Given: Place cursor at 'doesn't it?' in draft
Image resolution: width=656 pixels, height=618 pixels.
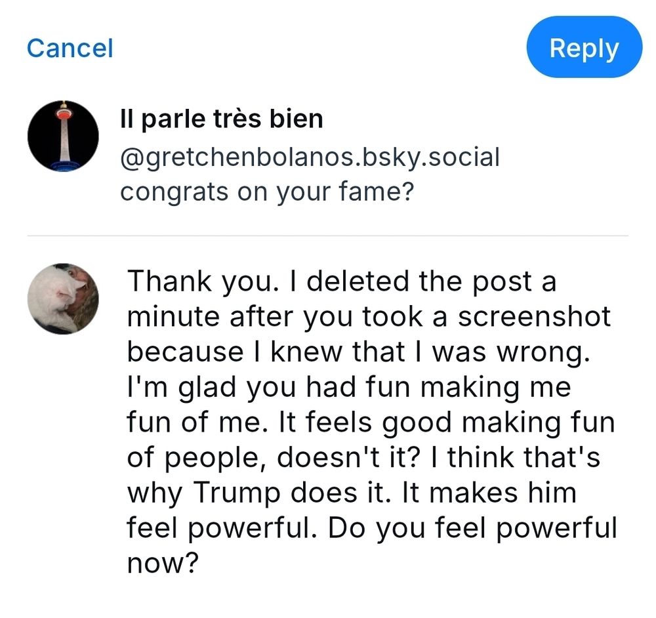Looking at the screenshot, I should click(x=348, y=457).
